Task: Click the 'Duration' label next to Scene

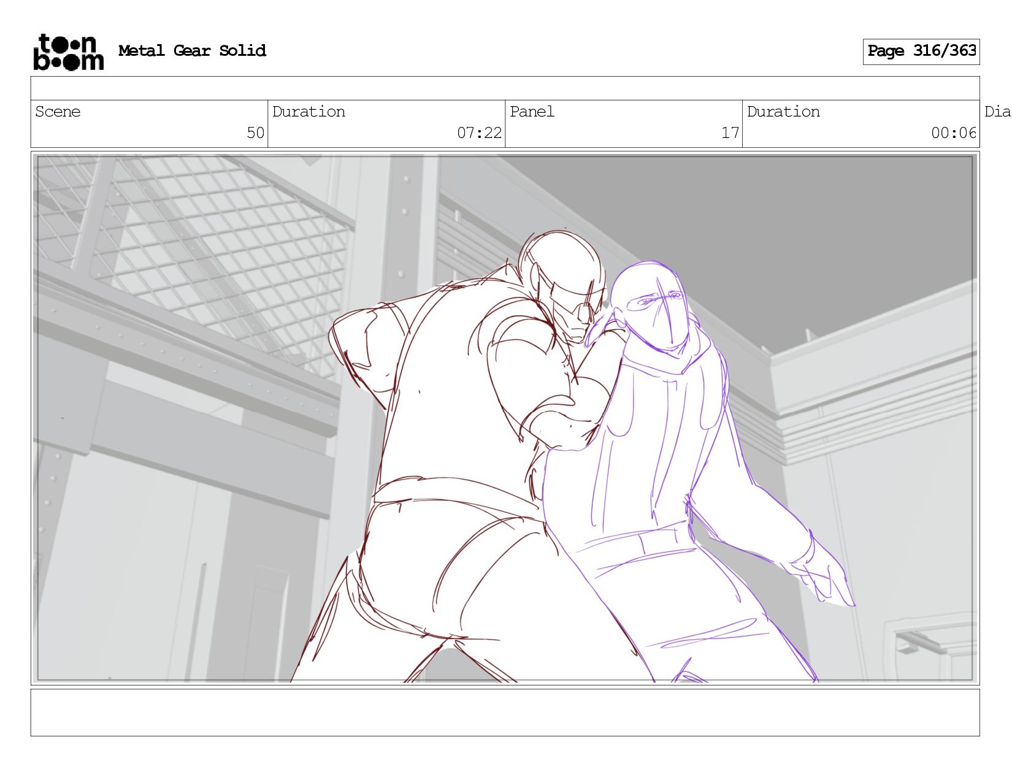Action: (309, 112)
